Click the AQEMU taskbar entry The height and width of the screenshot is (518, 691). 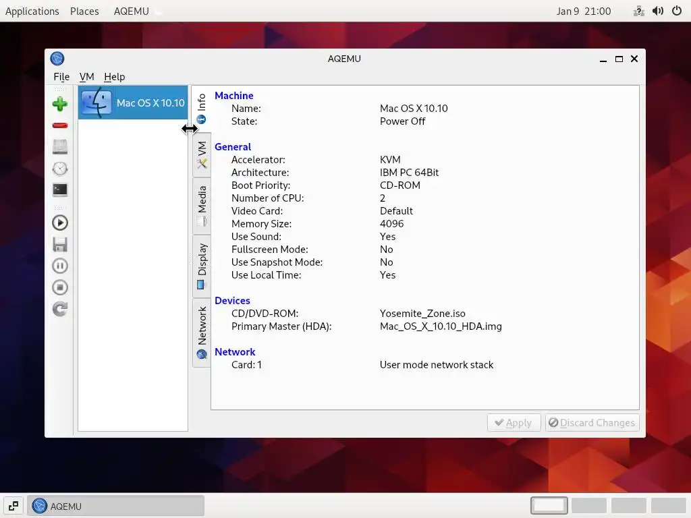tap(116, 506)
